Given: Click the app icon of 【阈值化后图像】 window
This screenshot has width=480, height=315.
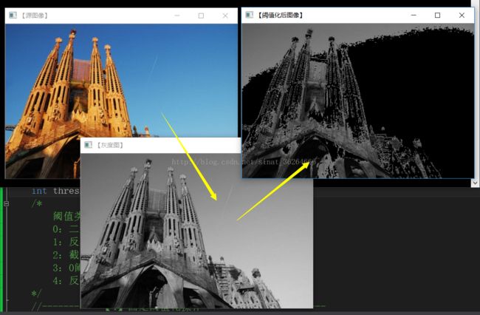Looking at the screenshot, I should pyautogui.click(x=250, y=15).
